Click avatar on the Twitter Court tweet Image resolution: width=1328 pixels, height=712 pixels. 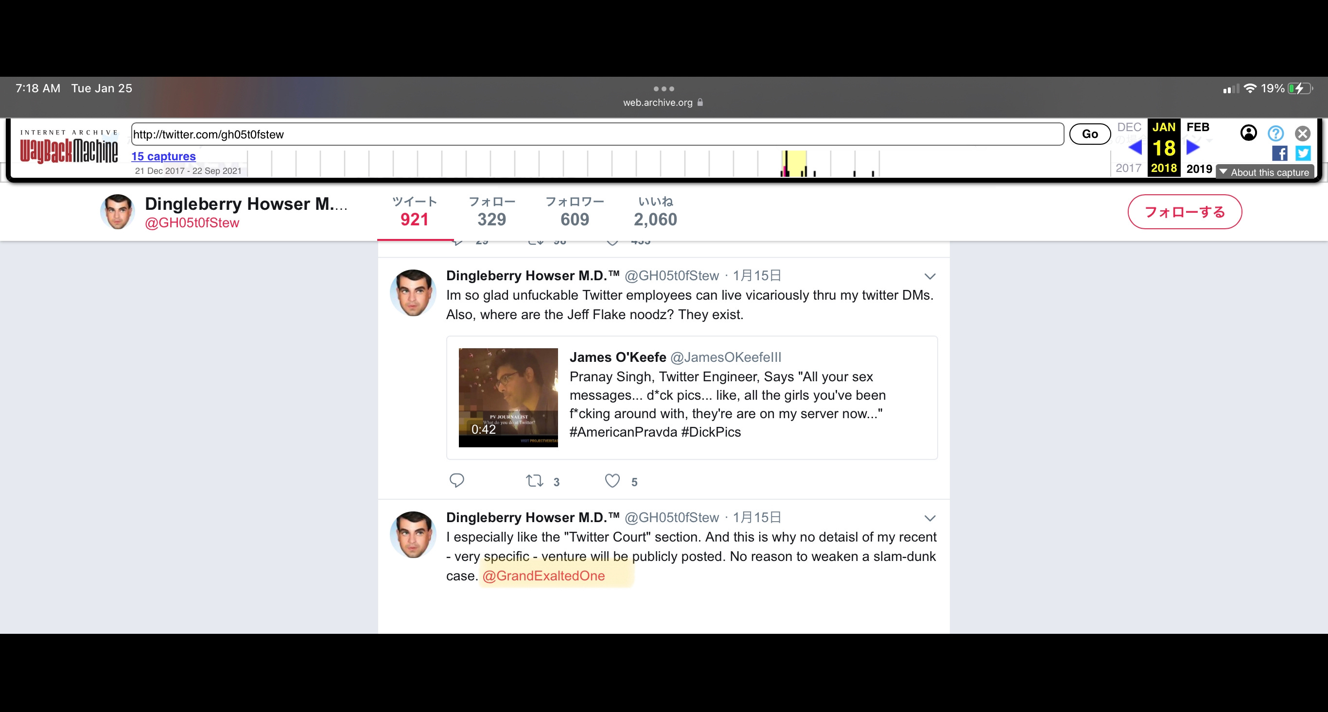pos(413,535)
